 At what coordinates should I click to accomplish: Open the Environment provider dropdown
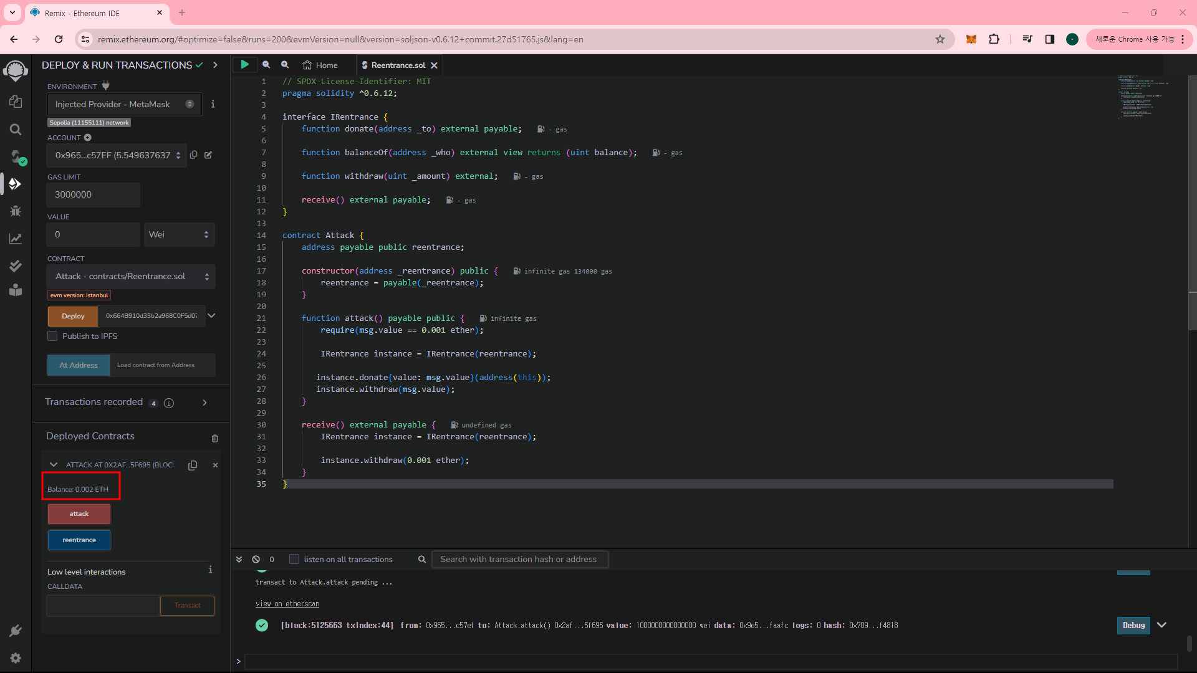tap(125, 104)
